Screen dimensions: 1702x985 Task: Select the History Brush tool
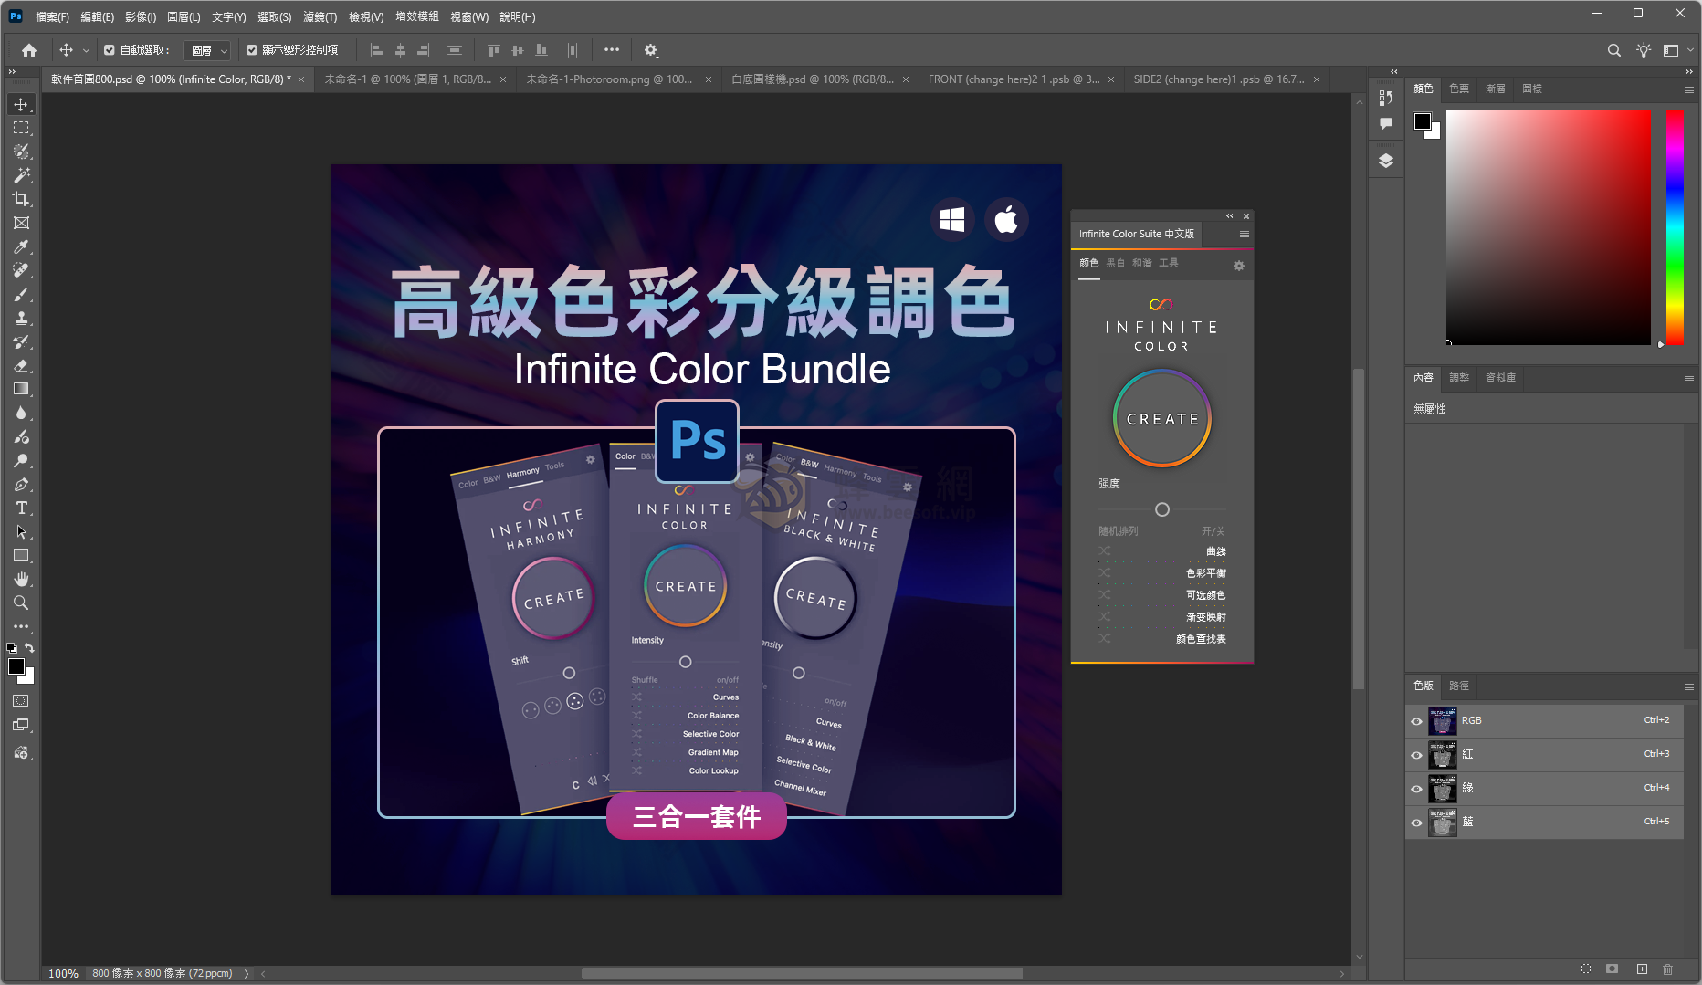21,341
